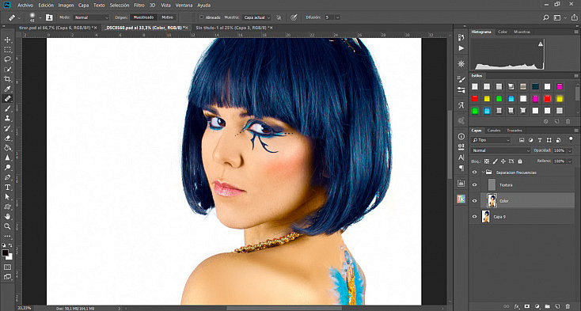Select the Crop tool
This screenshot has width=581, height=311.
pos(7,79)
